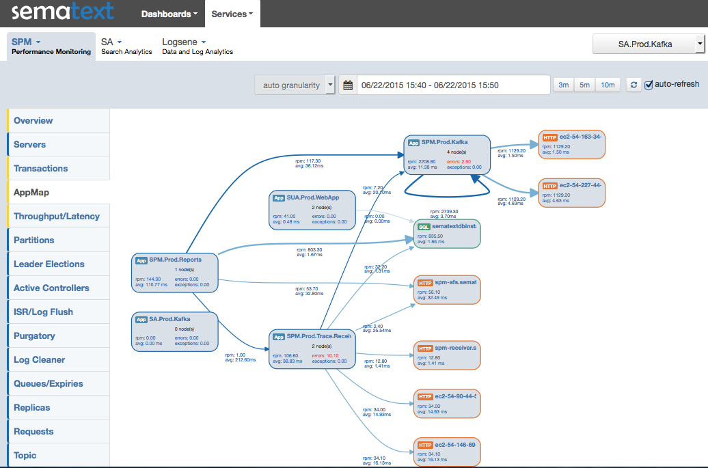Image resolution: width=708 pixels, height=468 pixels.
Task: Click the 'errors: 10.10' red value
Action: pos(325,356)
